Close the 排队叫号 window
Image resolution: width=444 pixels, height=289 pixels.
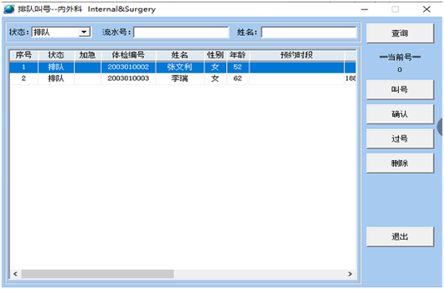click(x=426, y=10)
